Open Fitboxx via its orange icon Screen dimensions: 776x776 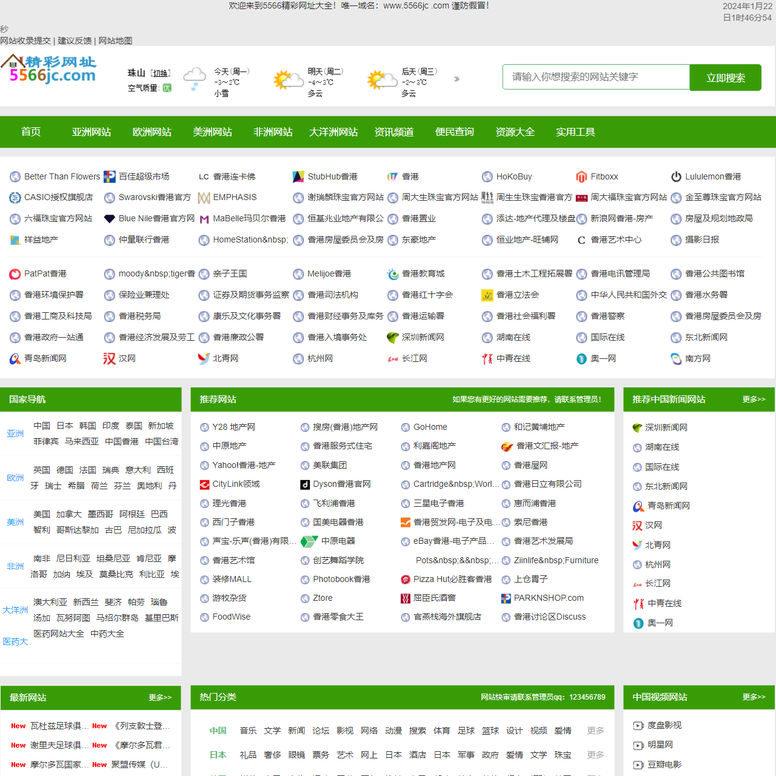581,176
